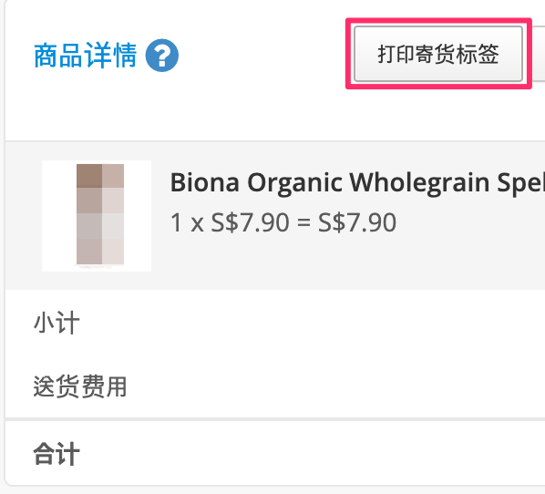Select the 1 x S$7.90 price line

pyautogui.click(x=283, y=222)
